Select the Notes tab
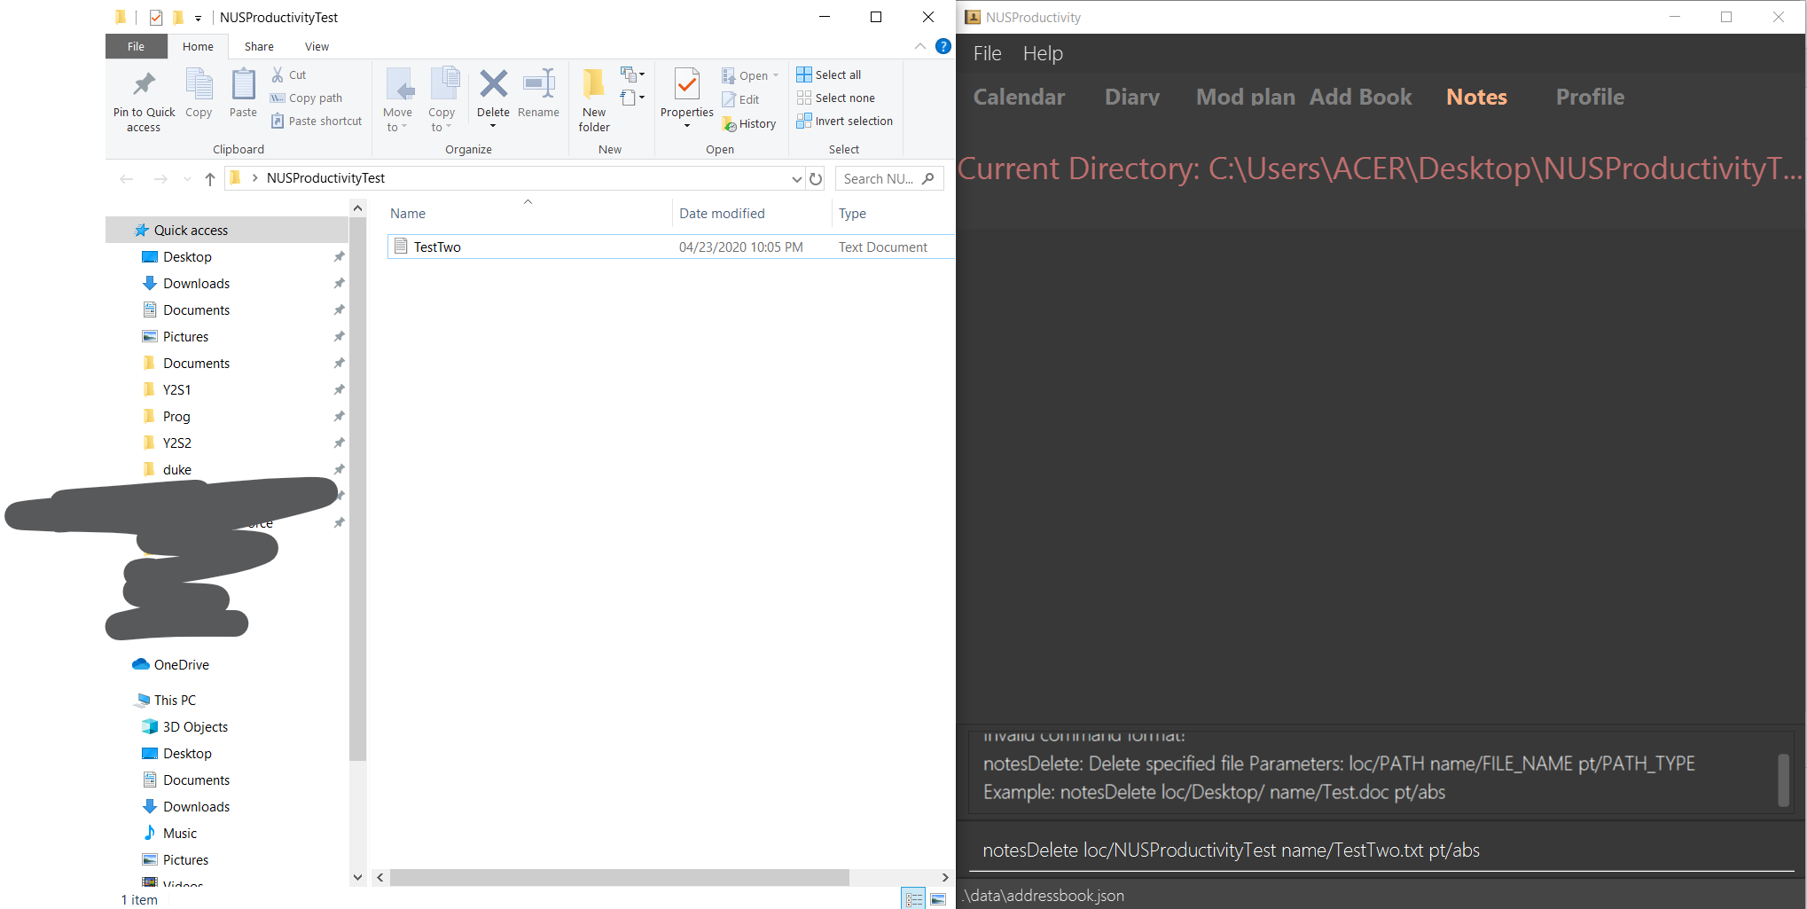The width and height of the screenshot is (1807, 909). tap(1476, 97)
